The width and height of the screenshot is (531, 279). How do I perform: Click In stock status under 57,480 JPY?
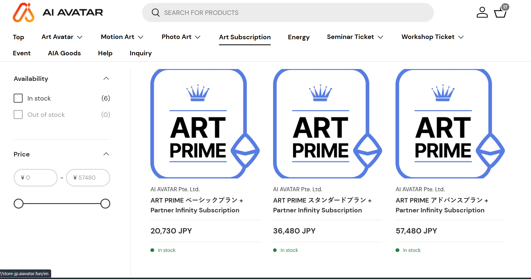click(x=408, y=250)
